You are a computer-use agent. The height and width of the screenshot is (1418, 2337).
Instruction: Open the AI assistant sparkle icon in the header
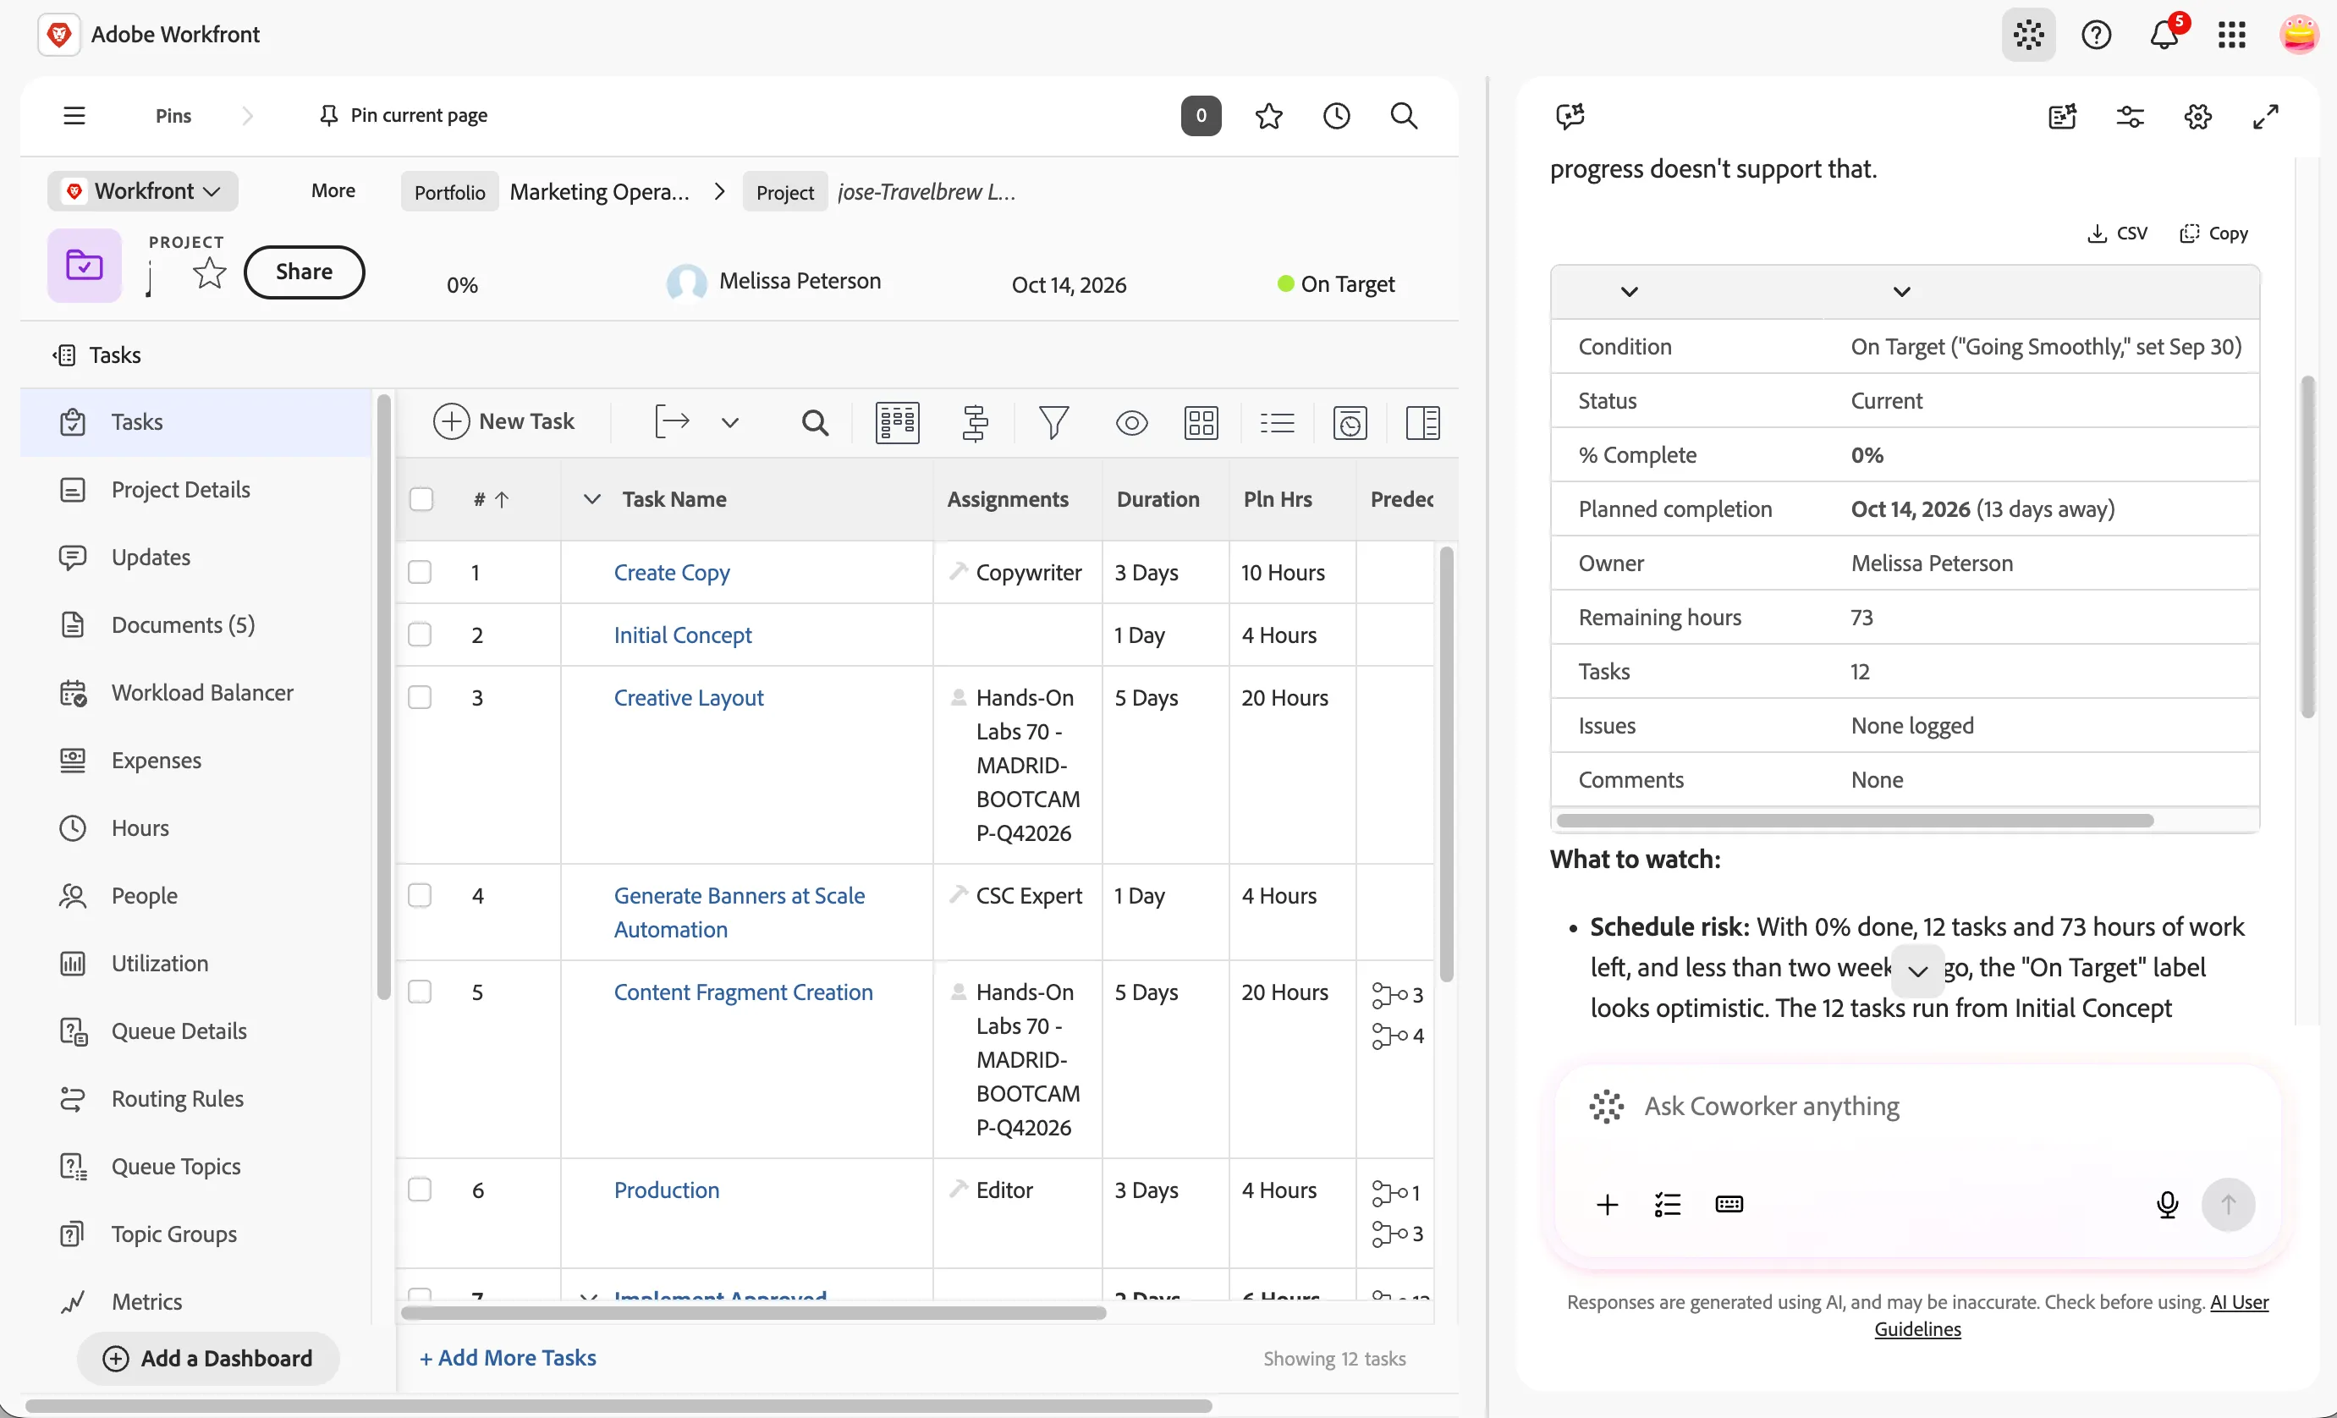(x=2028, y=35)
